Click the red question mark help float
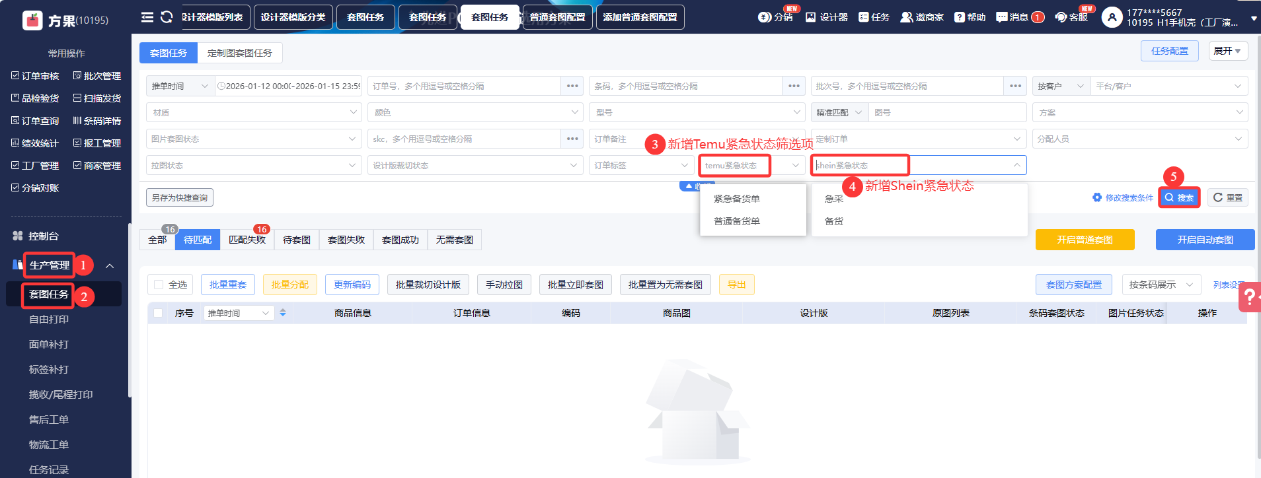 pos(1250,297)
